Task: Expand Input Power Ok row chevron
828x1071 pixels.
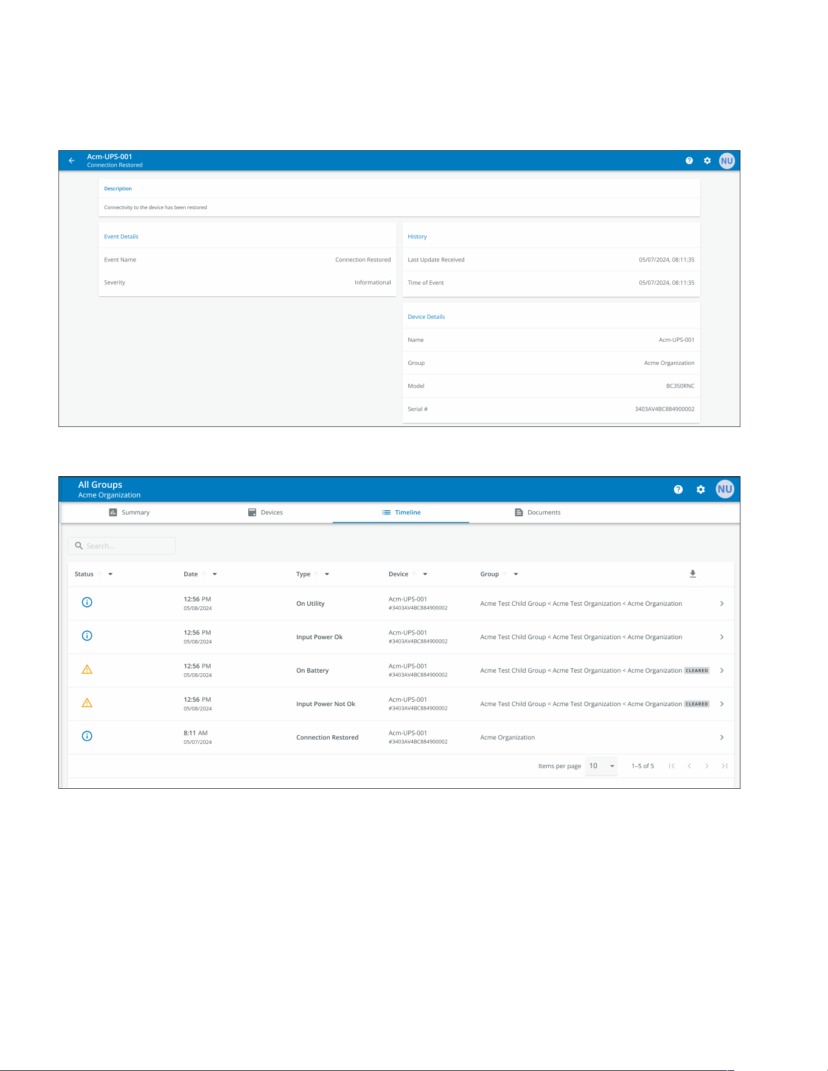Action: click(722, 637)
